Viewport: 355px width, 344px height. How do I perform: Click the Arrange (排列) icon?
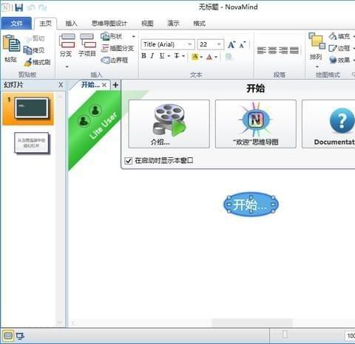(x=317, y=41)
